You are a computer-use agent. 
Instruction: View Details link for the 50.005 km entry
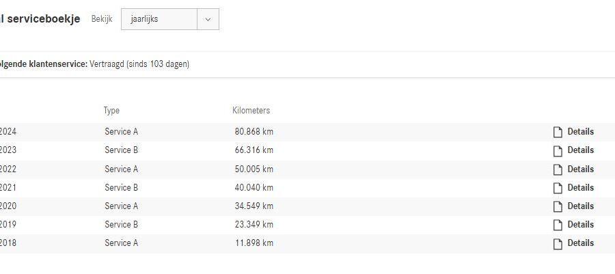(580, 169)
